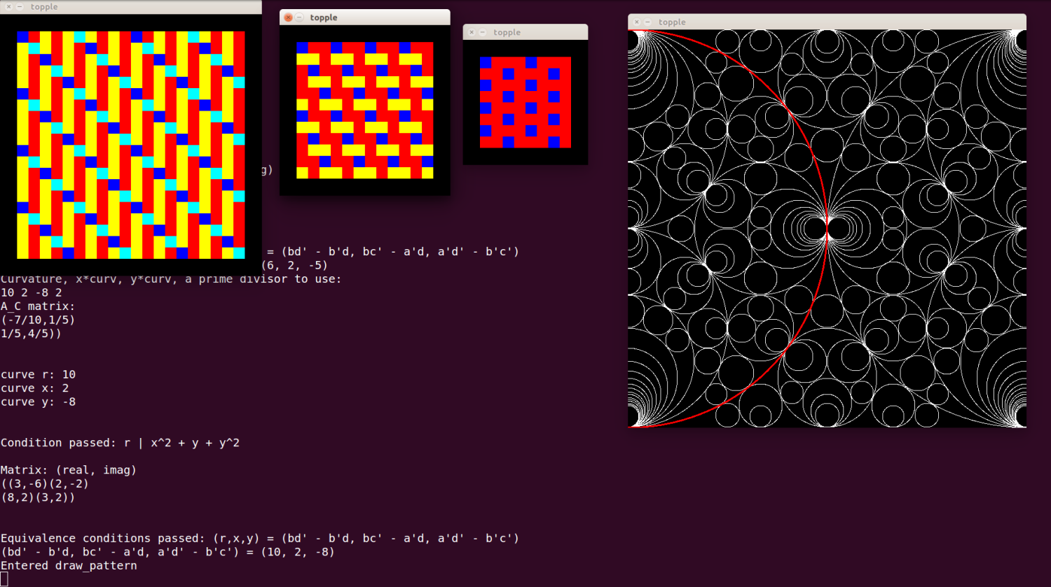This screenshot has width=1051, height=587.
Task: Click the 'curve r: 10' output line
Action: 38,374
